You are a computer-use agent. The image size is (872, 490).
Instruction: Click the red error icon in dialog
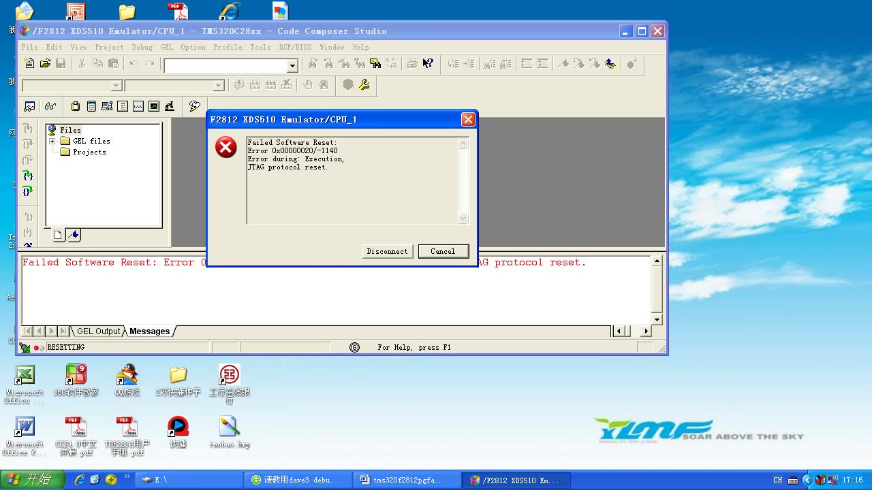[225, 147]
